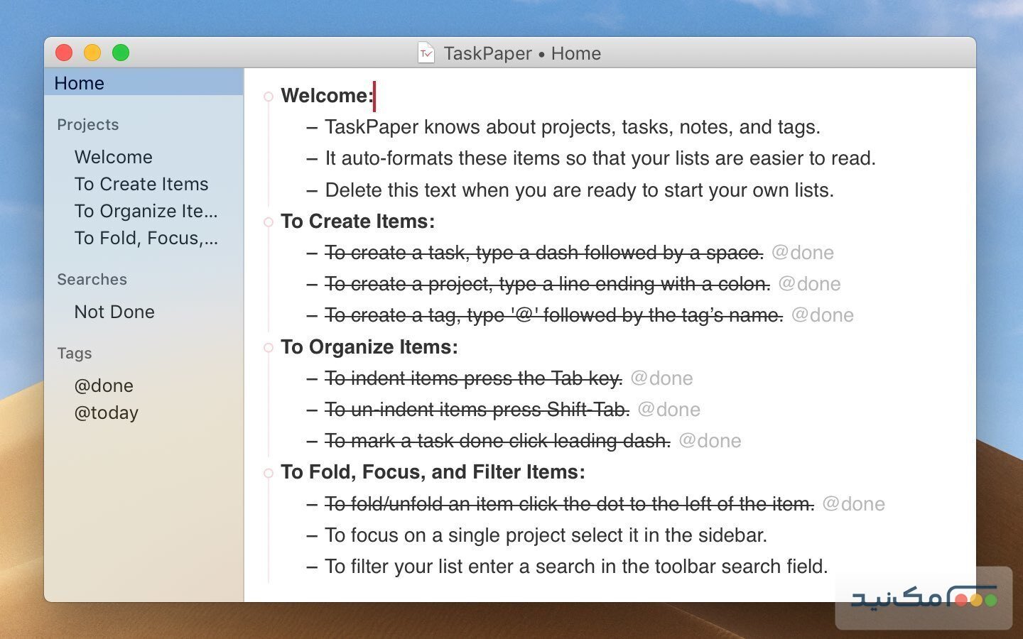Select "To Create Items" project in the sidebar
The image size is (1023, 639).
pyautogui.click(x=141, y=184)
